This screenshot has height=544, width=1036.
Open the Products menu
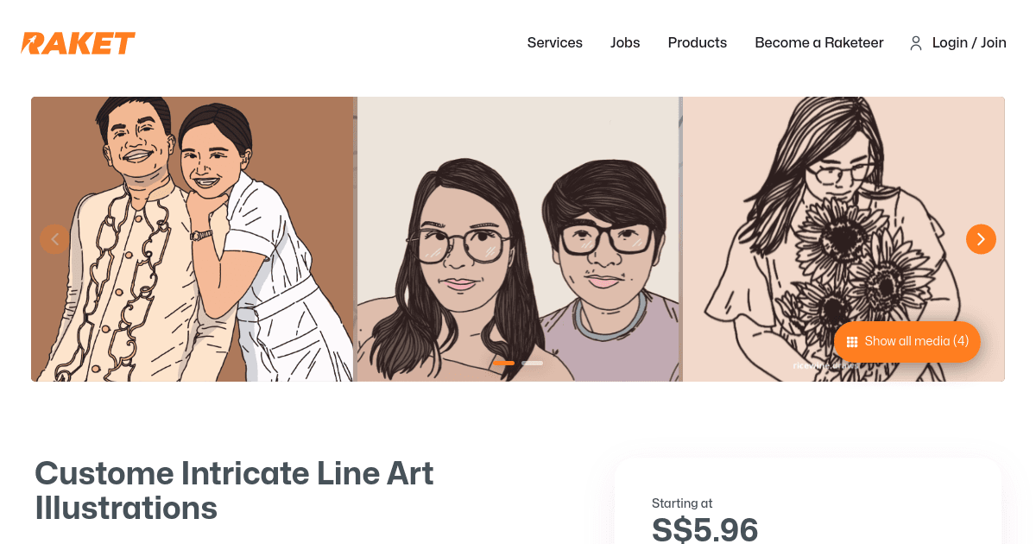tap(697, 42)
